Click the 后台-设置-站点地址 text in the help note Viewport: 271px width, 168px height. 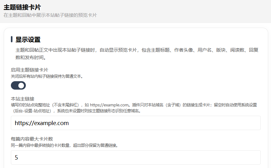[33, 111]
